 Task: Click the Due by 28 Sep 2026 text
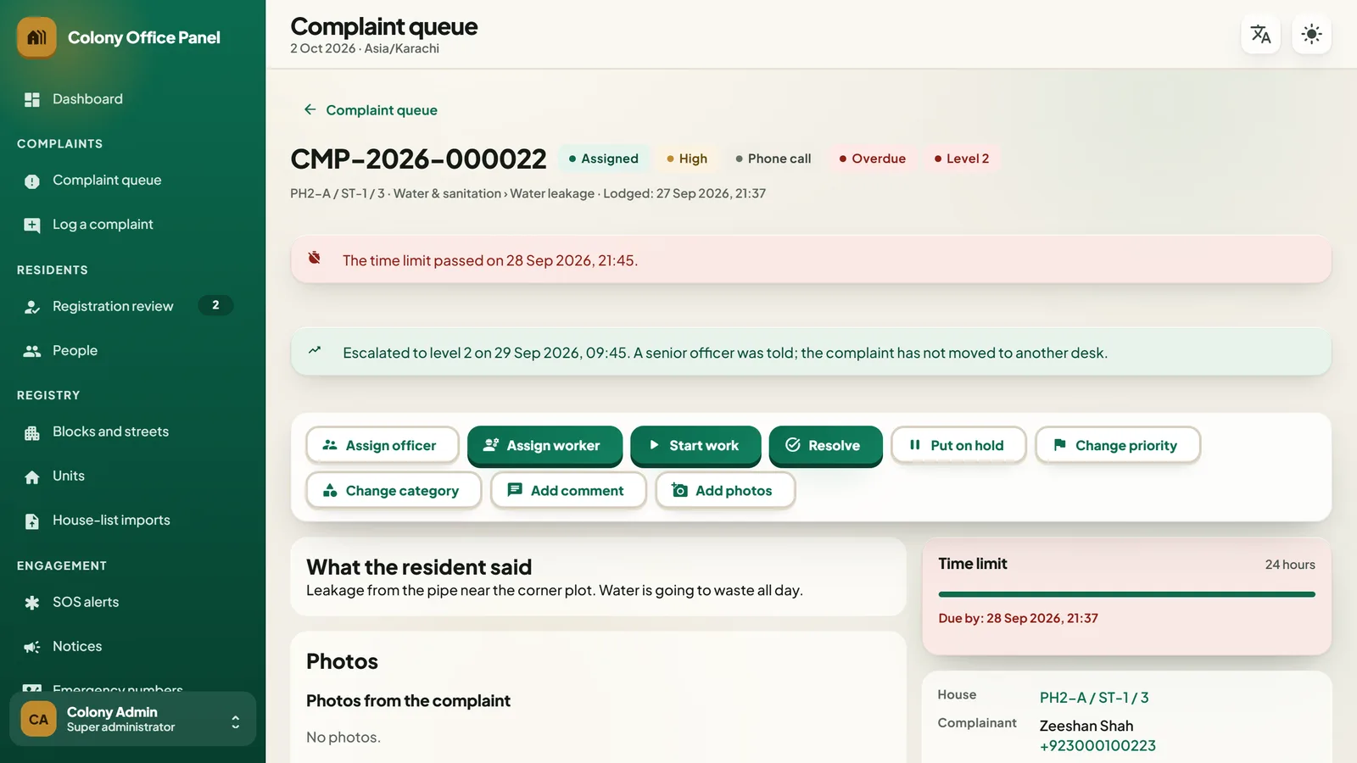[x=1018, y=618]
